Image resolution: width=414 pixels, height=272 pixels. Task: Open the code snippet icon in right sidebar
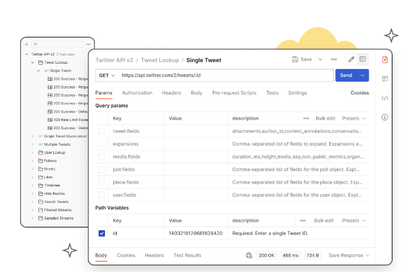point(385,98)
